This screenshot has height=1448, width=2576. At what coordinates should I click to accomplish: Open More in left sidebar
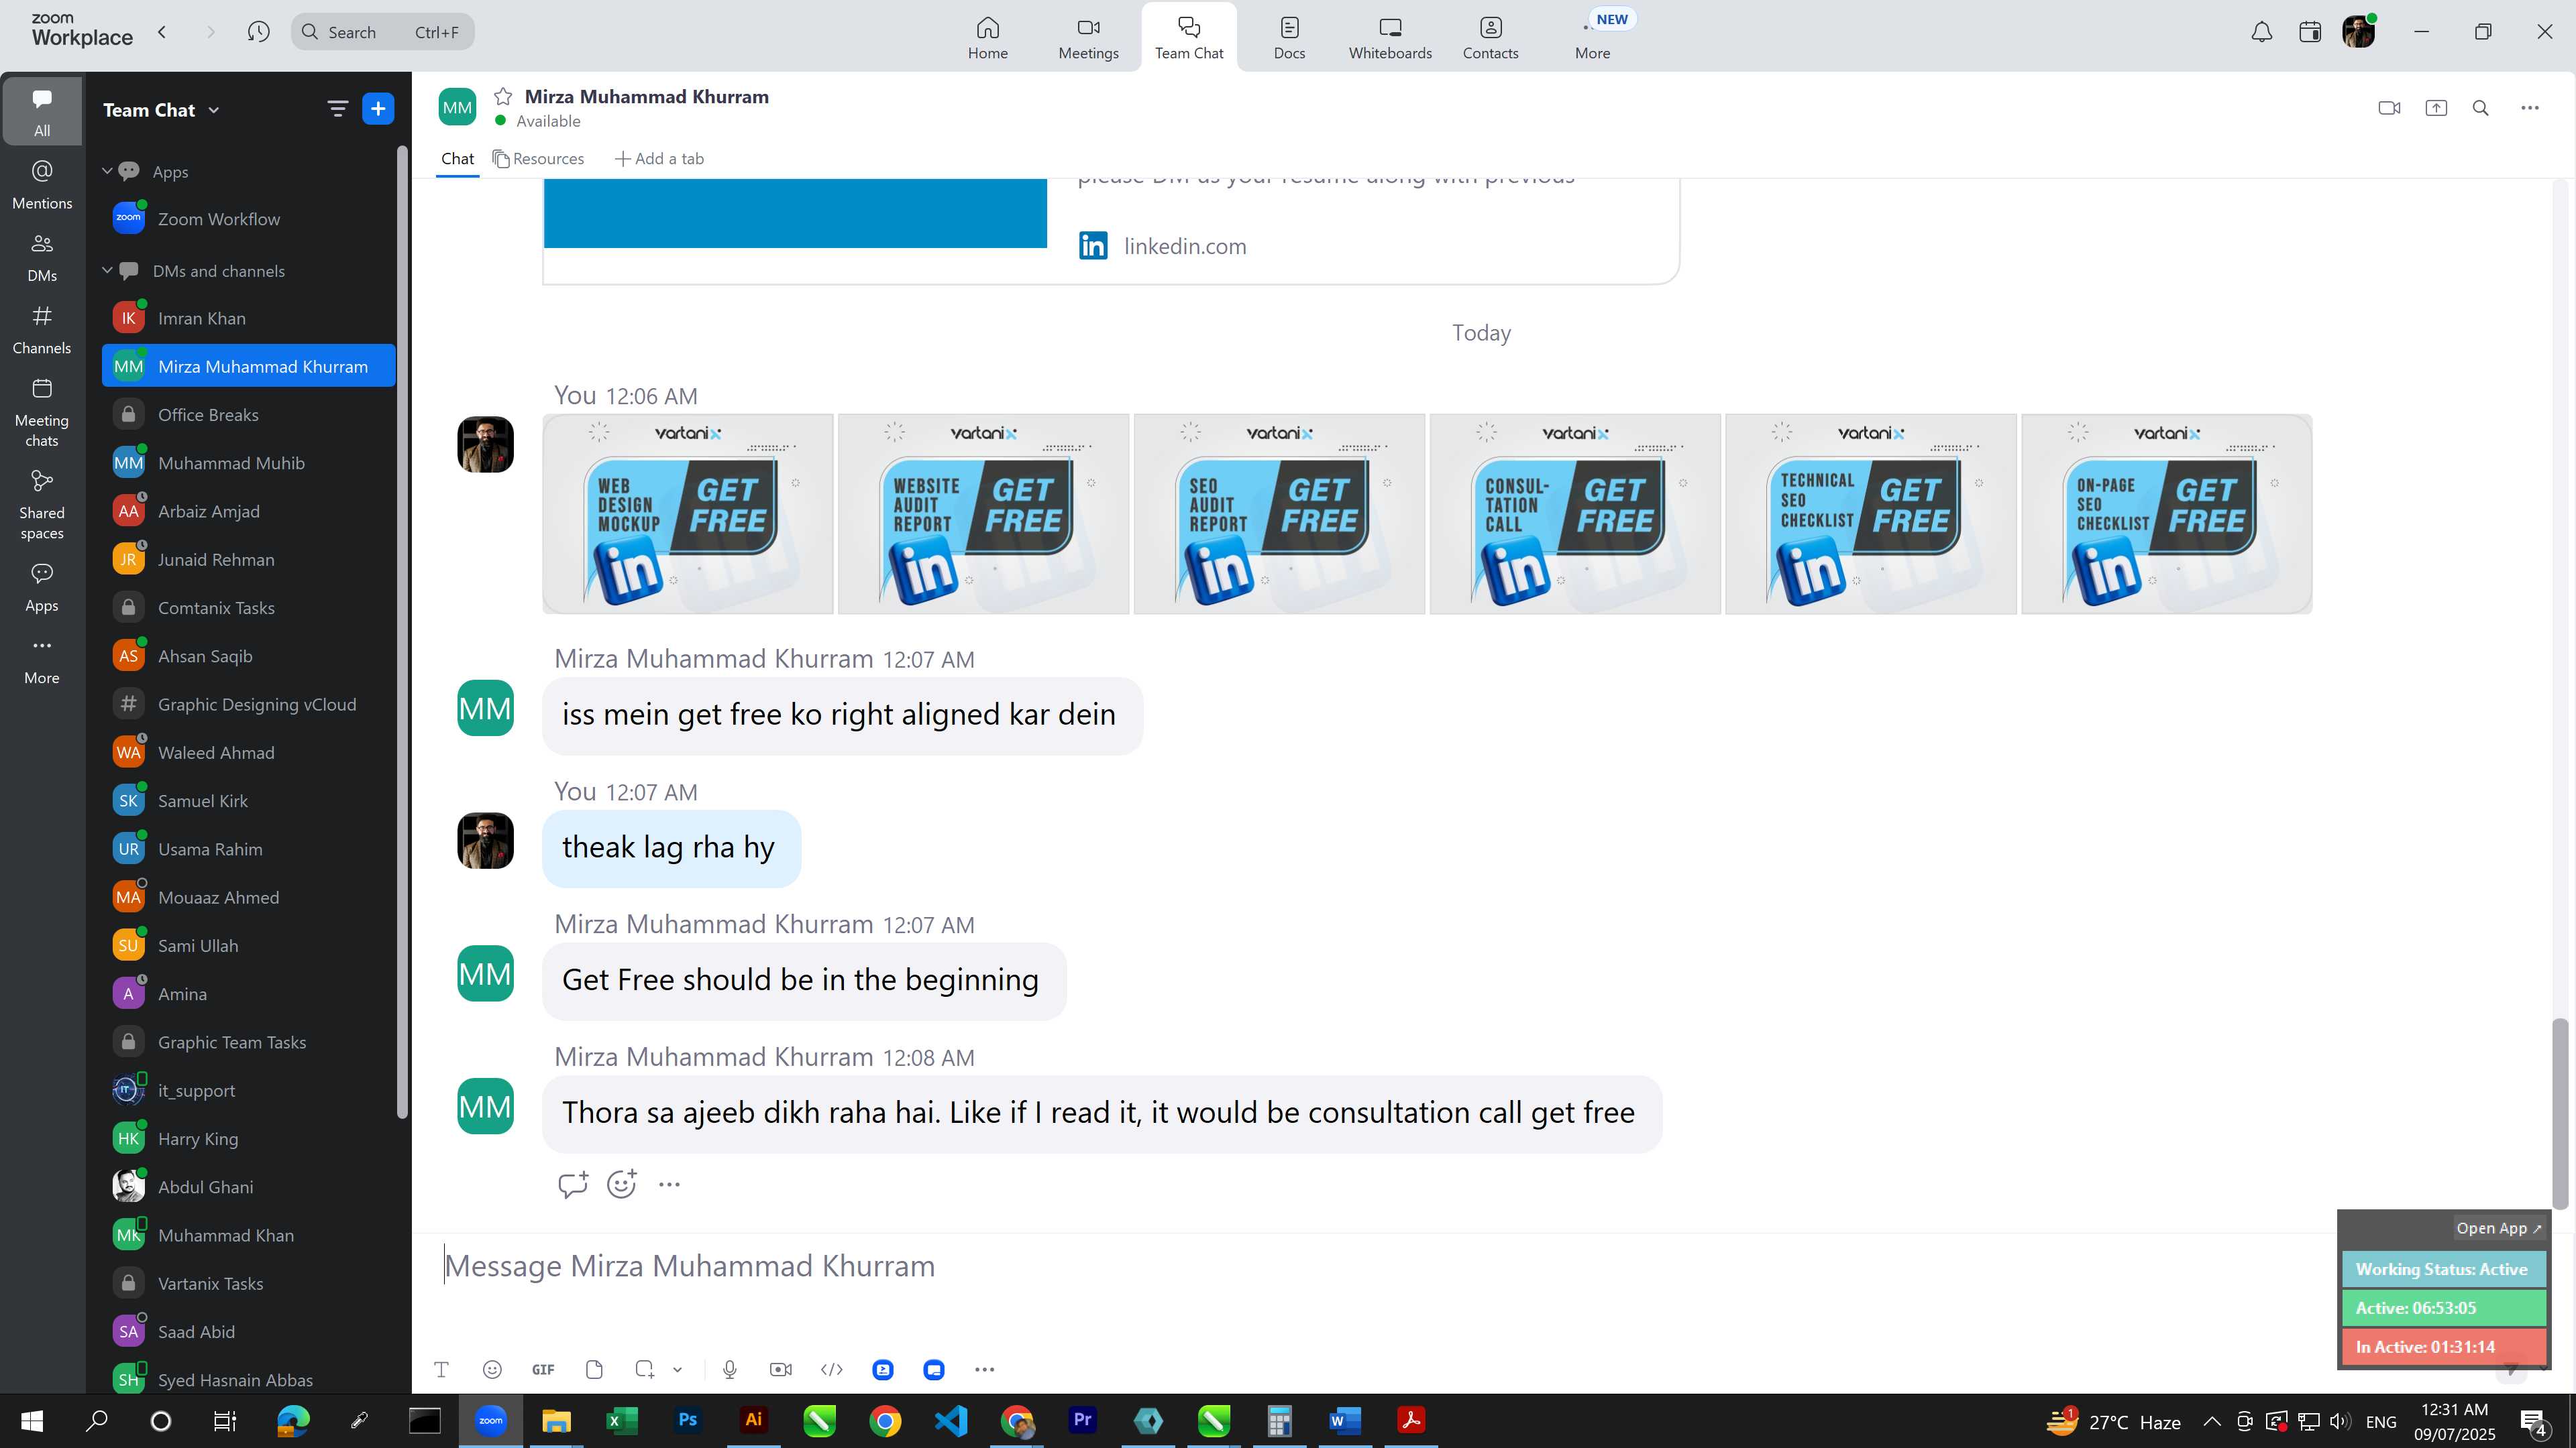coord(42,660)
